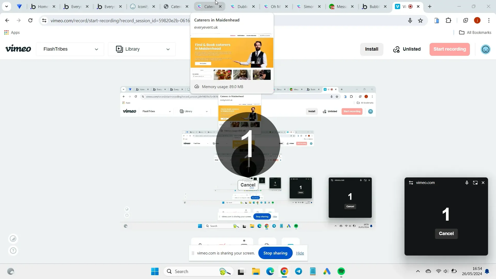Open the Apps shortcut in bookmarks bar
The height and width of the screenshot is (279, 496).
(12, 33)
